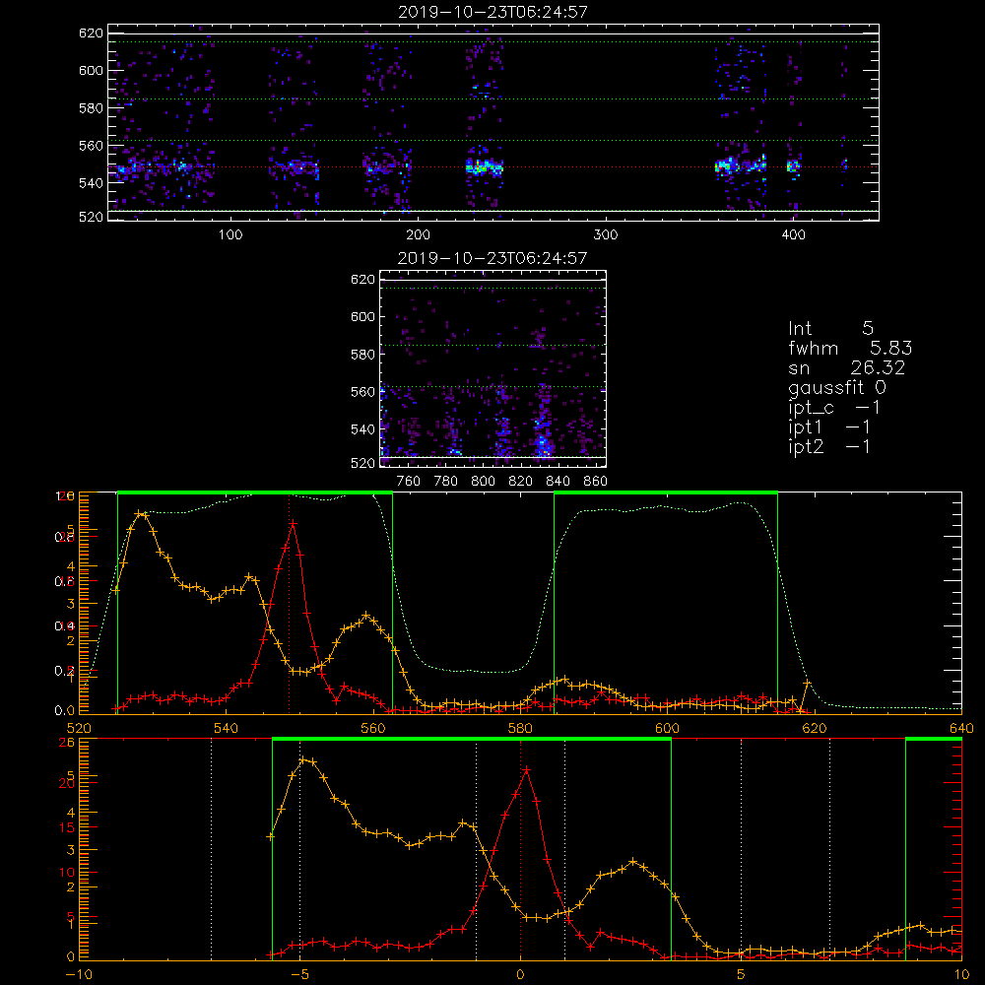Click x-axis label 400 of top spectrogram
This screenshot has height=985, width=985.
pyautogui.click(x=793, y=235)
